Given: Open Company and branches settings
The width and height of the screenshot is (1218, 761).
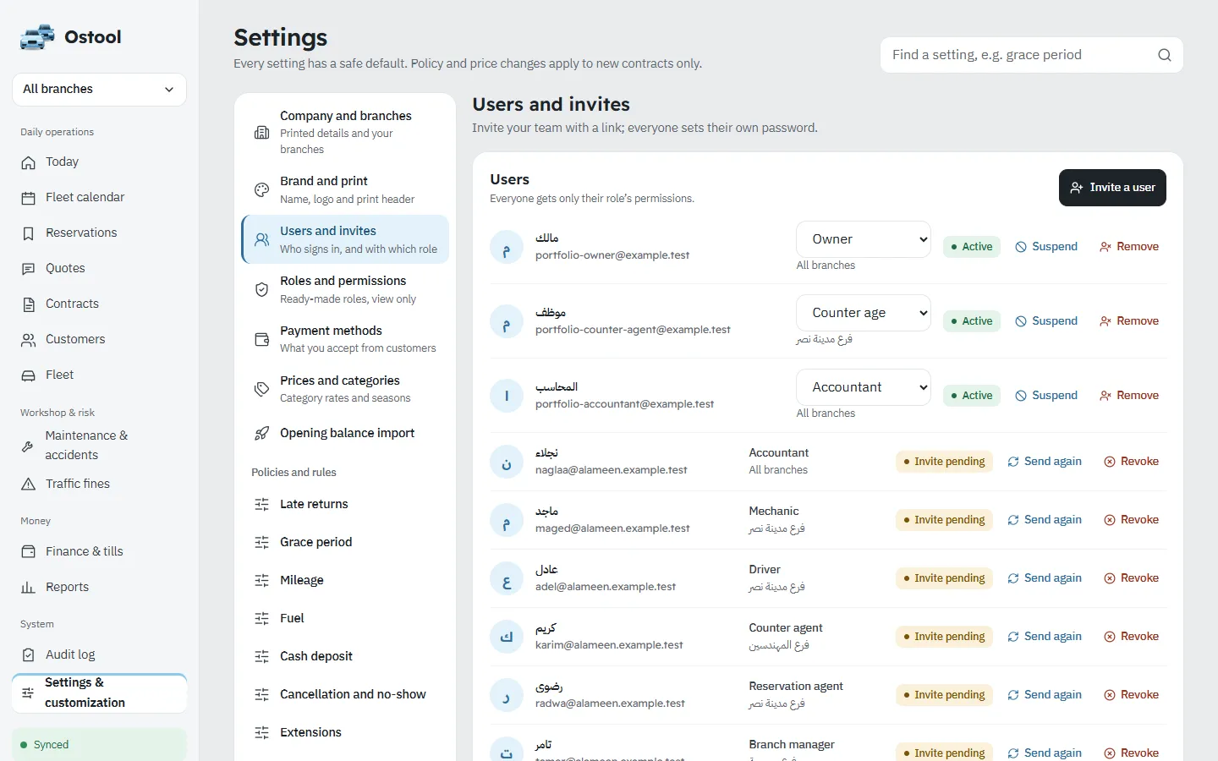Looking at the screenshot, I should [345, 133].
